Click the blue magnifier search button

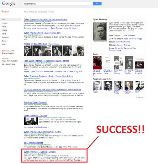[97, 3]
